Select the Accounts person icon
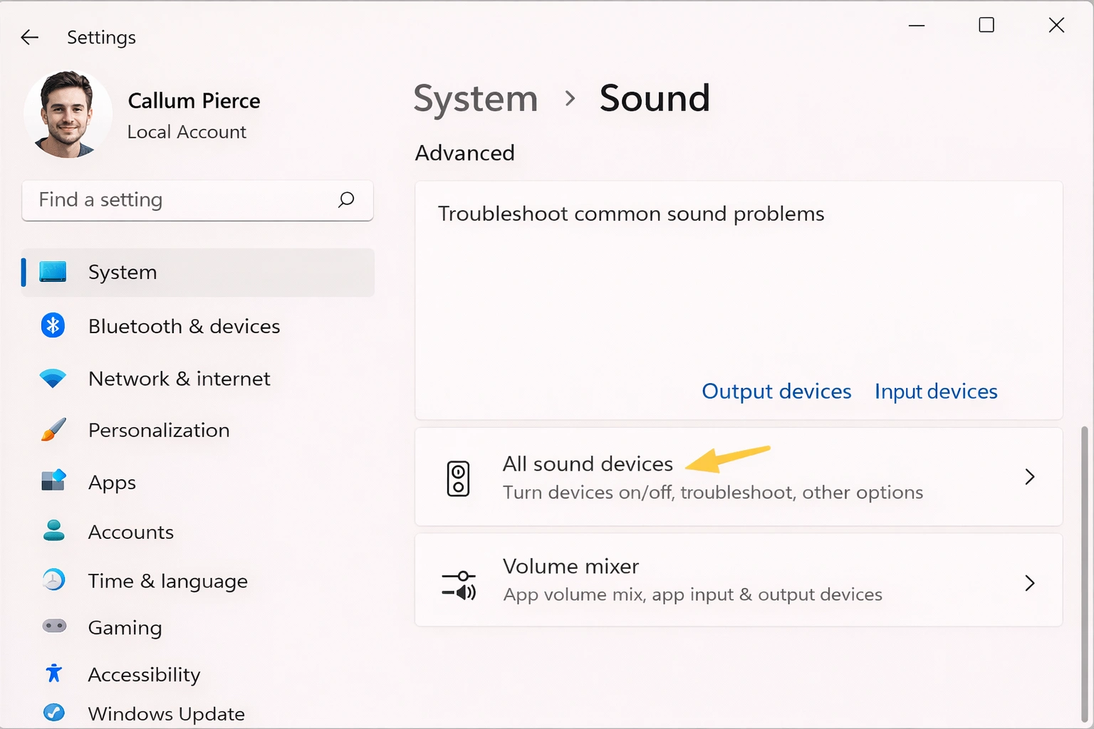 tap(53, 531)
